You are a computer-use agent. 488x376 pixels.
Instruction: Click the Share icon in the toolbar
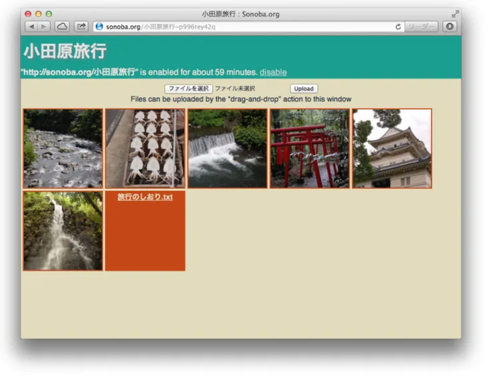click(81, 27)
